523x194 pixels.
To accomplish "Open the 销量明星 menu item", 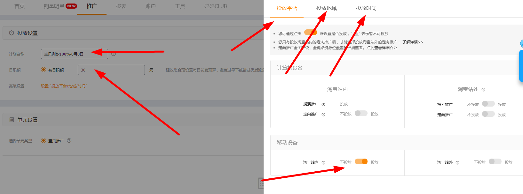I will tap(54, 6).
